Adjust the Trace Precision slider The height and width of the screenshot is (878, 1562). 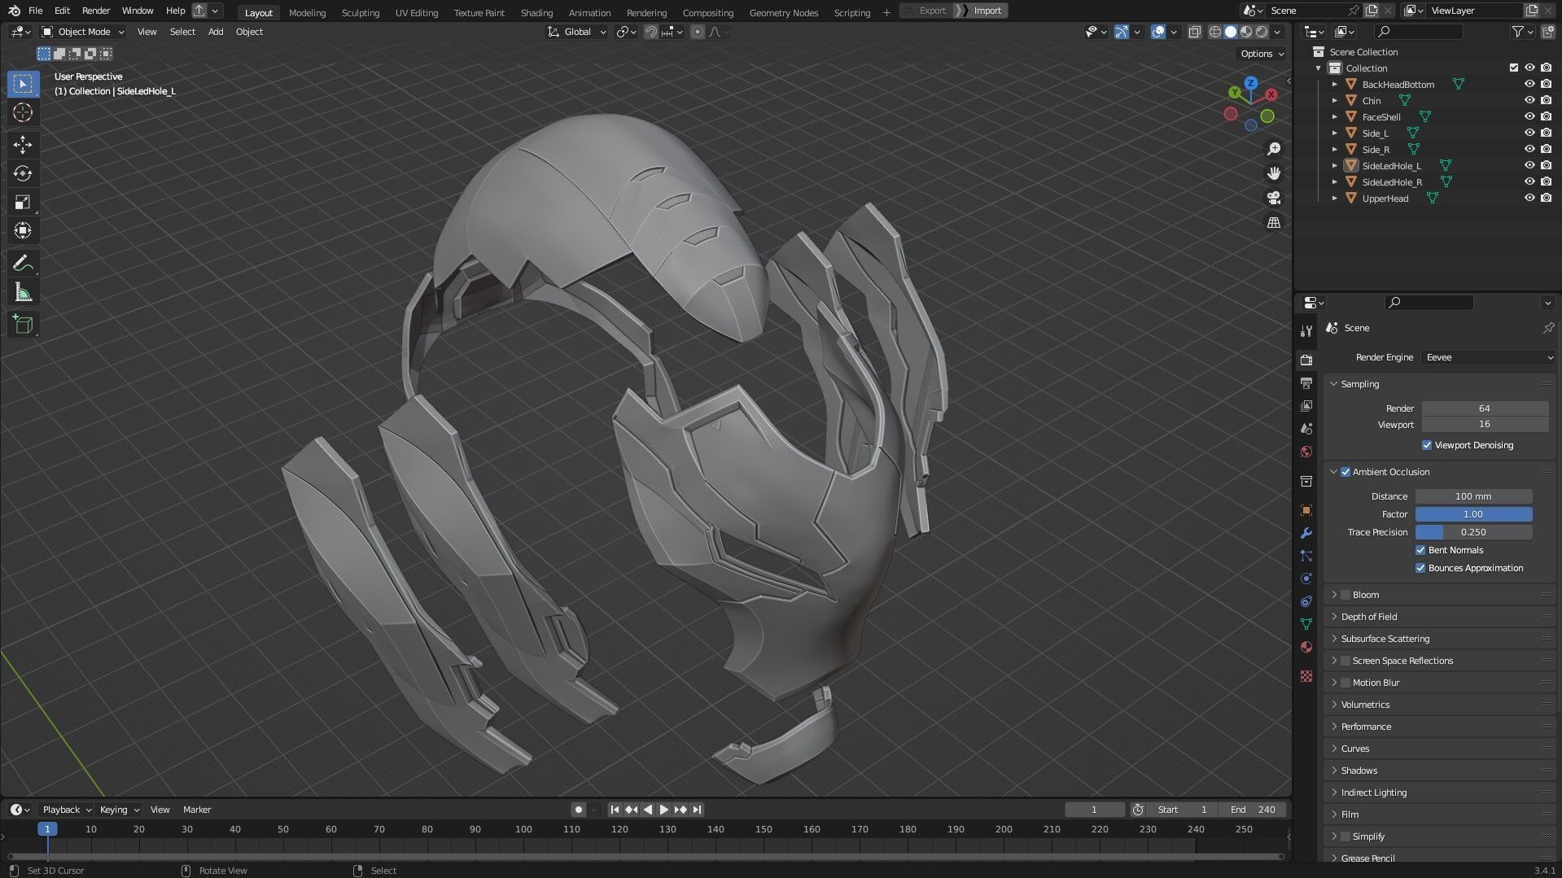click(1473, 532)
